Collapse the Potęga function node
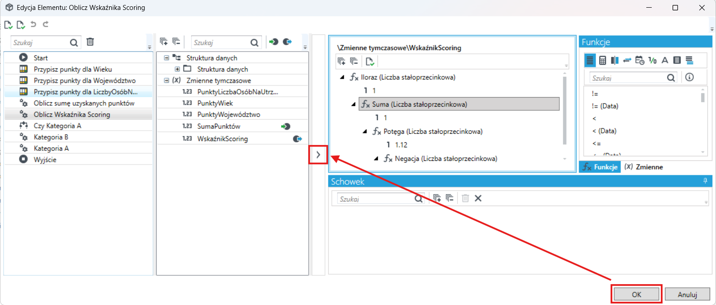 [365, 131]
